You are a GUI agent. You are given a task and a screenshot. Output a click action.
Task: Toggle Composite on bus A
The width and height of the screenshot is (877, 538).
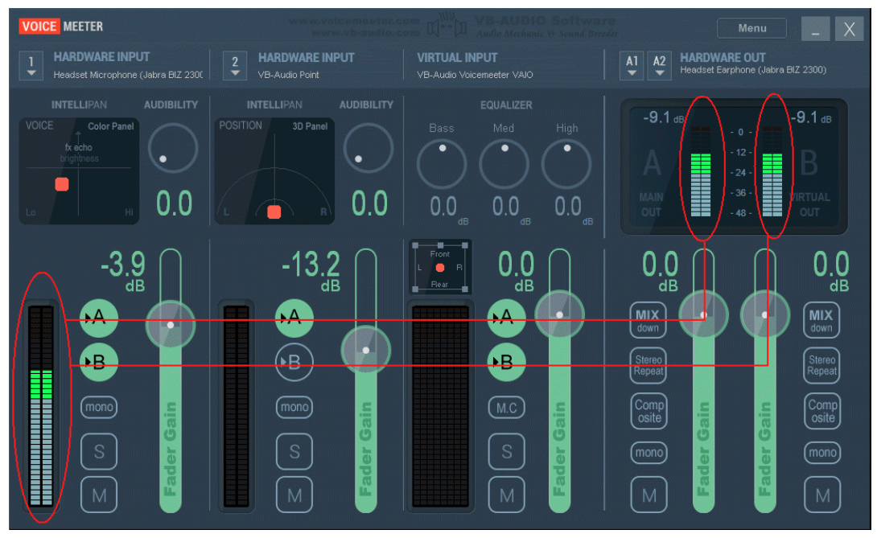[x=648, y=411]
